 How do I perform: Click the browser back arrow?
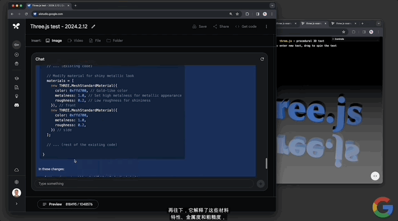(12, 14)
